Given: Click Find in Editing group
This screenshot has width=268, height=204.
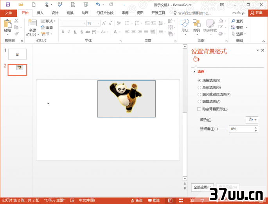Looking at the screenshot, I should coord(237,21).
